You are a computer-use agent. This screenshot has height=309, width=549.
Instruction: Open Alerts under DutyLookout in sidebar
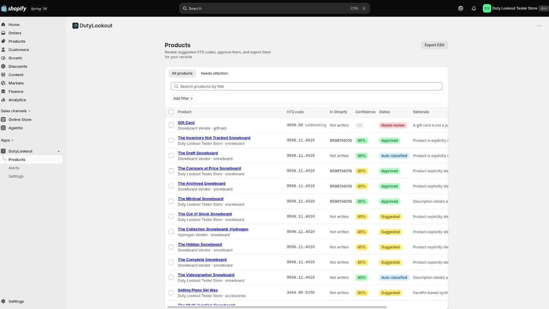pos(14,168)
